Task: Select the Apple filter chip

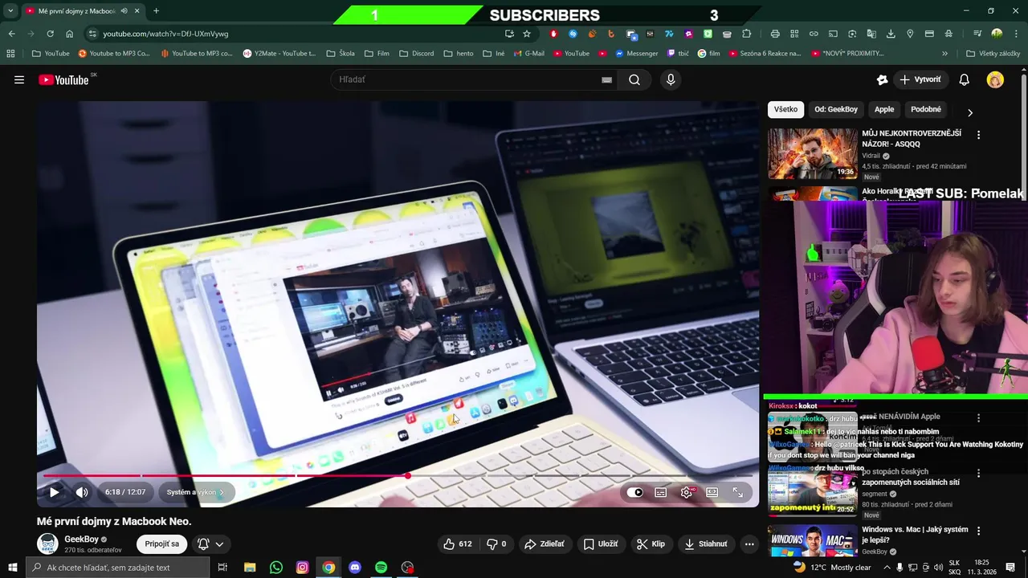Action: click(x=884, y=109)
